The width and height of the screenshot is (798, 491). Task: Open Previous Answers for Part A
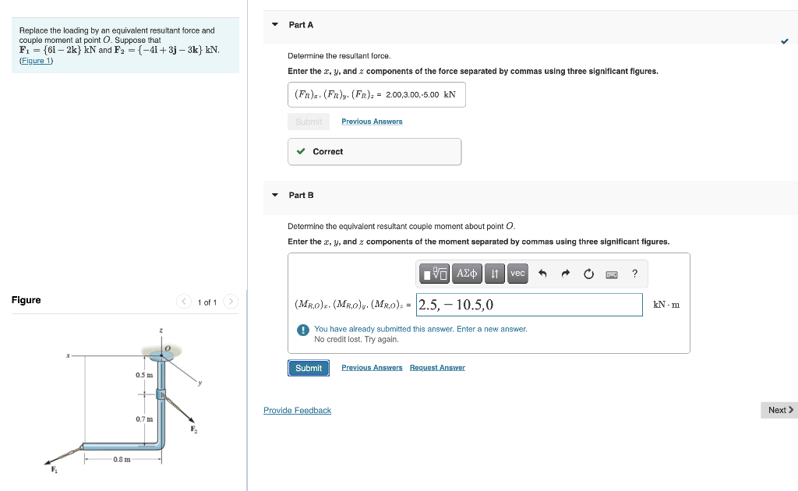click(372, 122)
